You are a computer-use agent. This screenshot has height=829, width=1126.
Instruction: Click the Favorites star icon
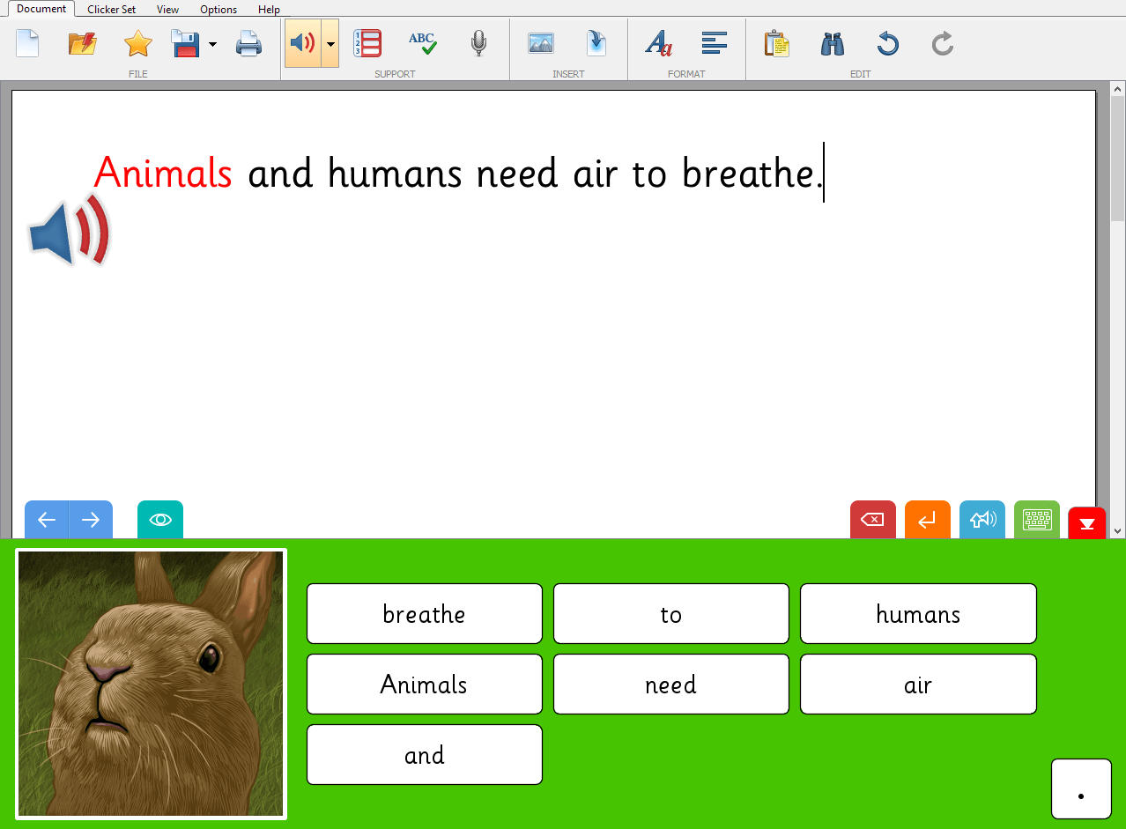(x=137, y=43)
